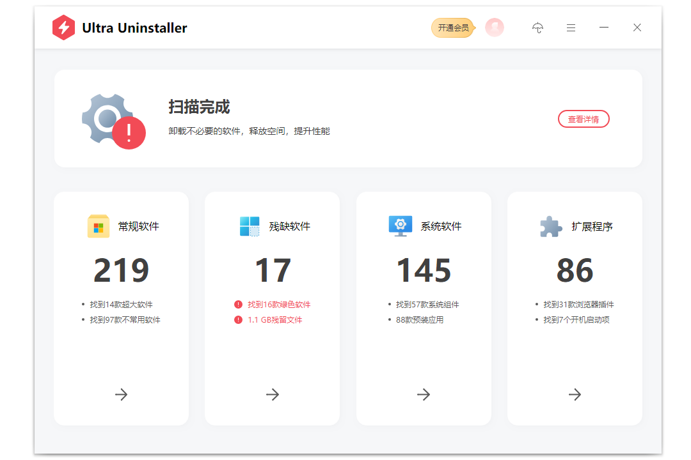The image size is (691, 460).
Task: Click the count 219 on the 常规软件 card
Action: tap(121, 269)
